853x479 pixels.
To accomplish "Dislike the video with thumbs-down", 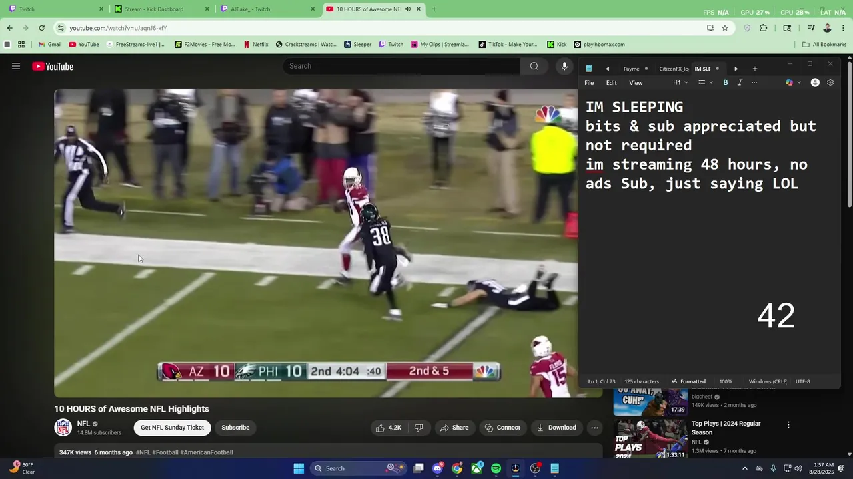I will [419, 428].
